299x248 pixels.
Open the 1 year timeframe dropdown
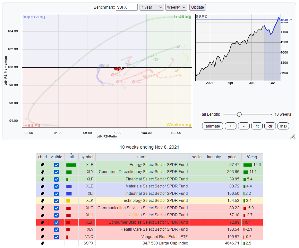point(151,7)
